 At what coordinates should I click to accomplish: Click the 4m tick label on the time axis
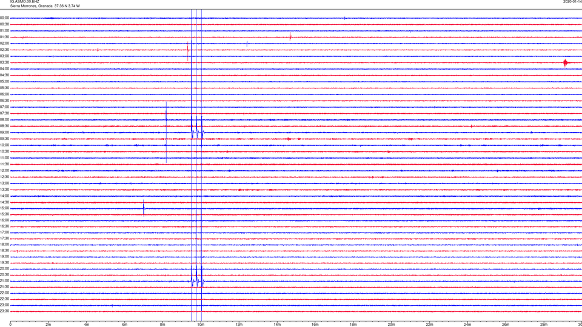(x=87, y=325)
